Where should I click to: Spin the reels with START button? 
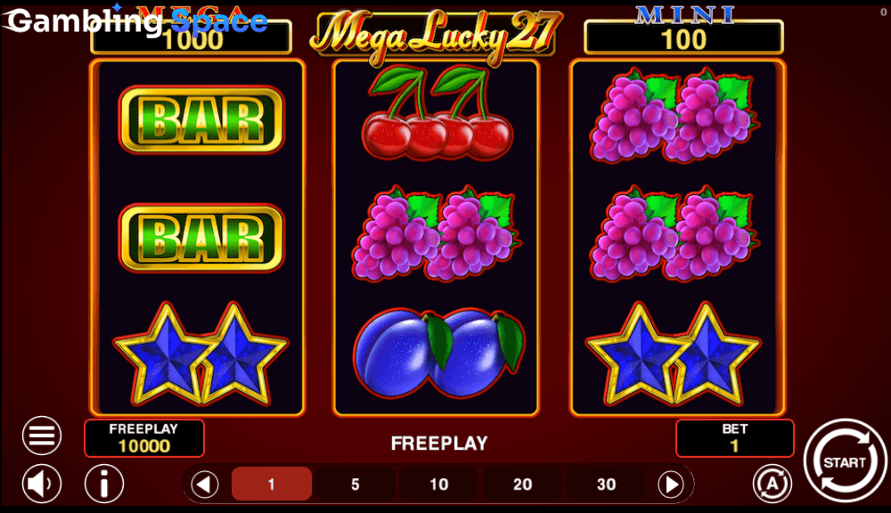tap(845, 460)
